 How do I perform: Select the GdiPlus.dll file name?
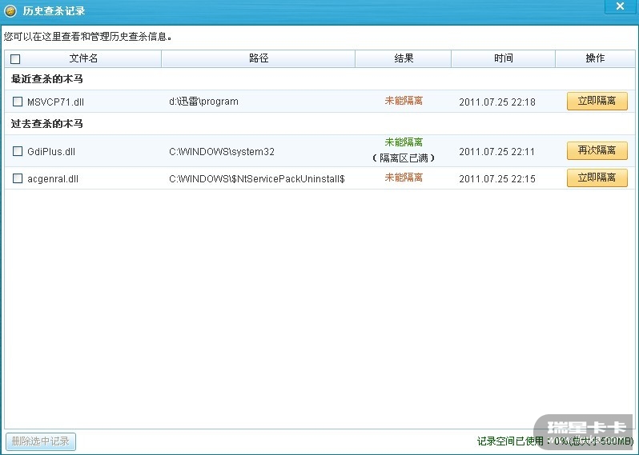coord(51,152)
